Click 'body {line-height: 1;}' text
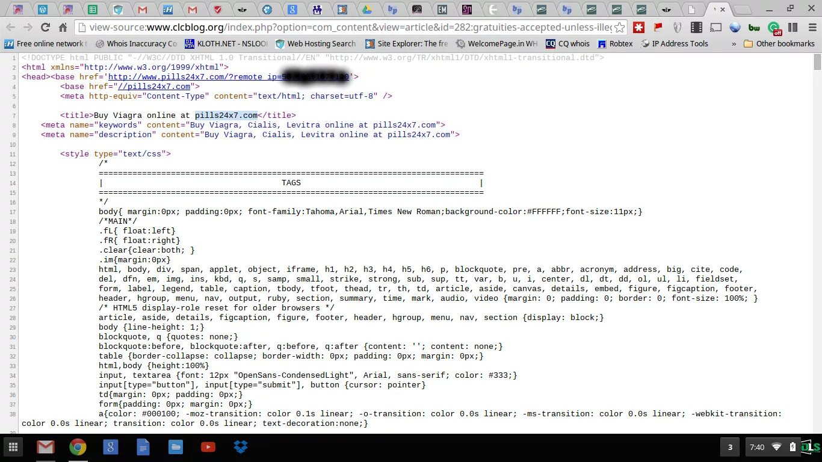This screenshot has width=822, height=462. point(152,327)
